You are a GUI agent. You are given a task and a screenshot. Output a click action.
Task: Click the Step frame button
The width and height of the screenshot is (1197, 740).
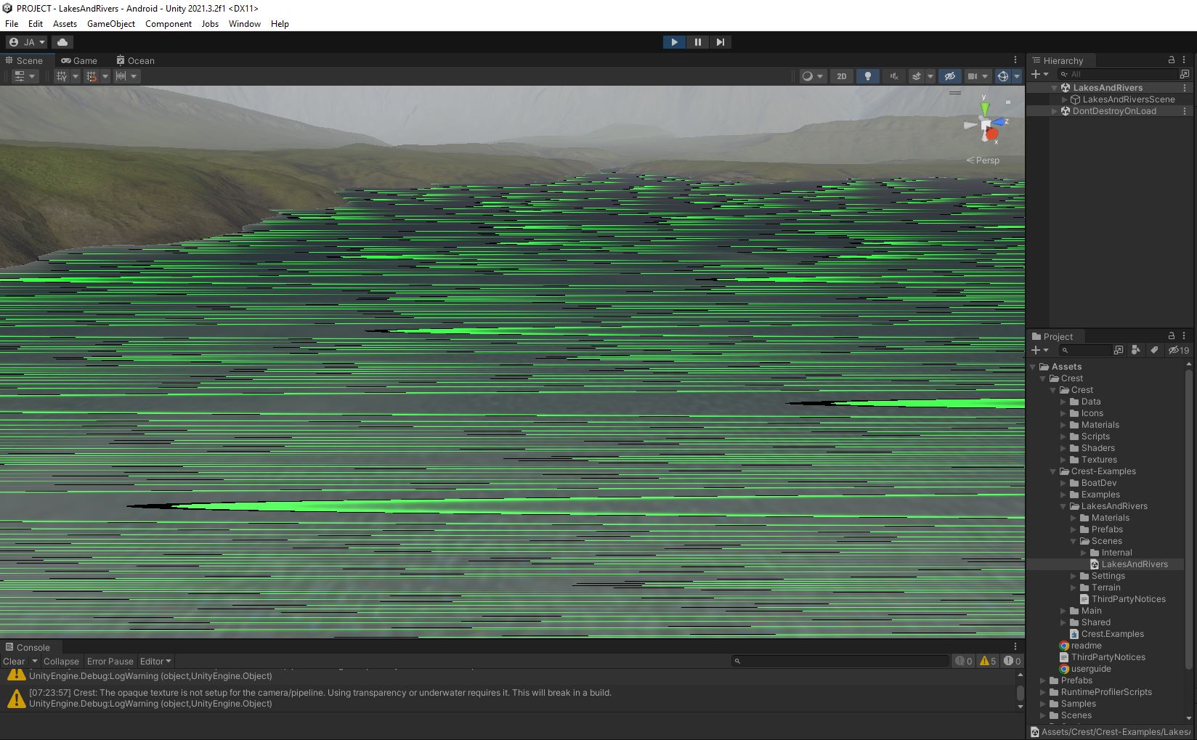[x=720, y=42]
